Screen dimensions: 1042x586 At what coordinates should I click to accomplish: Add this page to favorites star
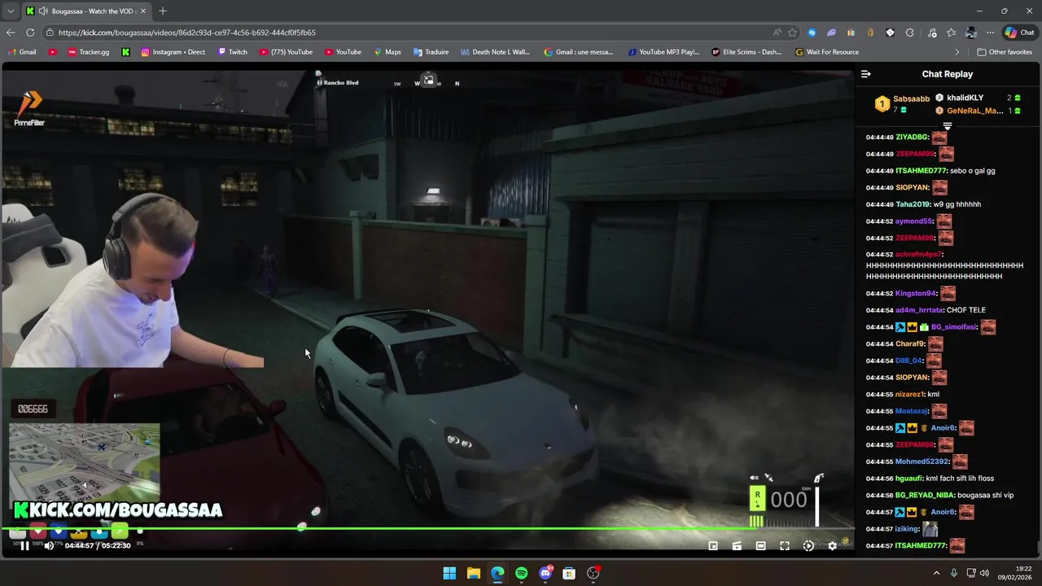tap(792, 33)
